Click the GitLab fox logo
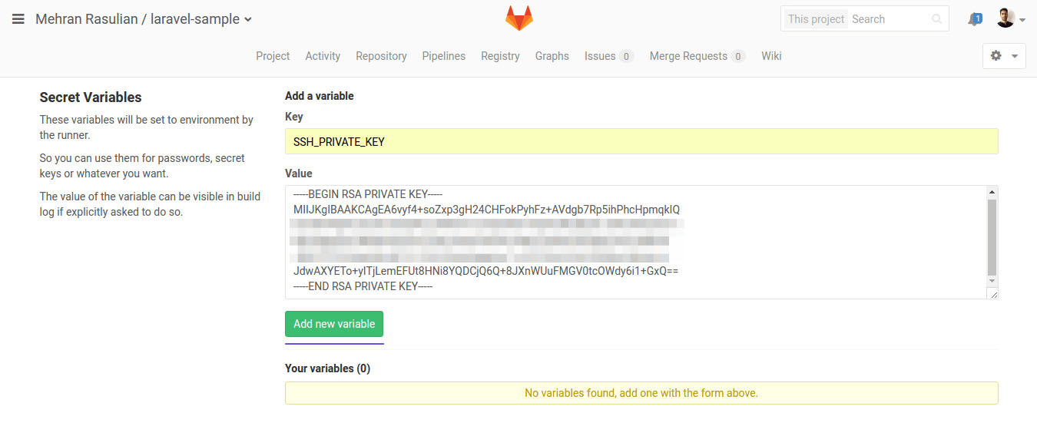 coord(518,18)
